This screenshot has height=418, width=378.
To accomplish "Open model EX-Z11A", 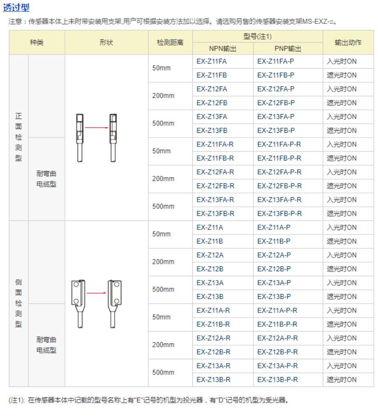I will click(209, 227).
